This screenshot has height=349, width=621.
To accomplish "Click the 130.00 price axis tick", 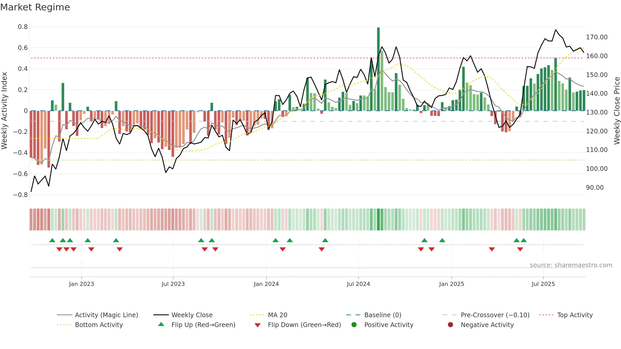I will pos(597,112).
